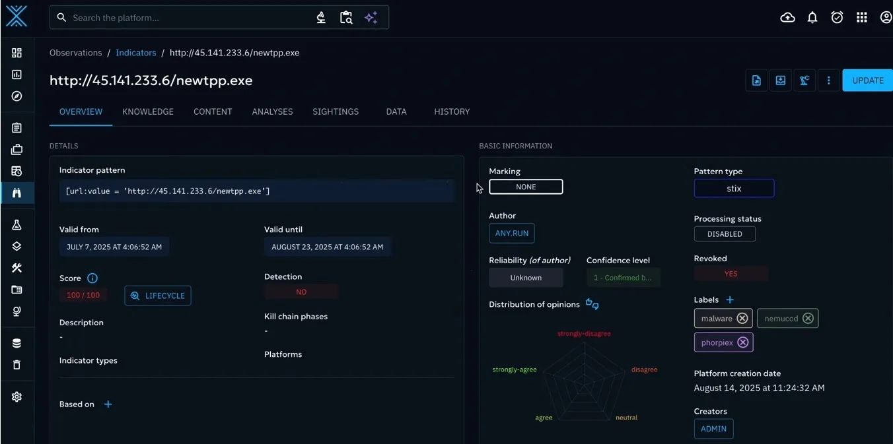This screenshot has height=444, width=893.
Task: Open the LIFECYCLE button
Action: coord(158,296)
